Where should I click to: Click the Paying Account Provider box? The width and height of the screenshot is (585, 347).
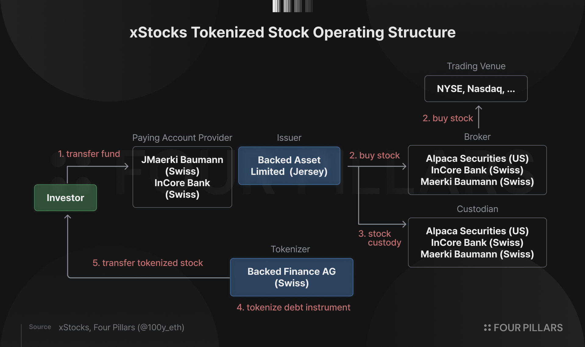[x=182, y=177]
